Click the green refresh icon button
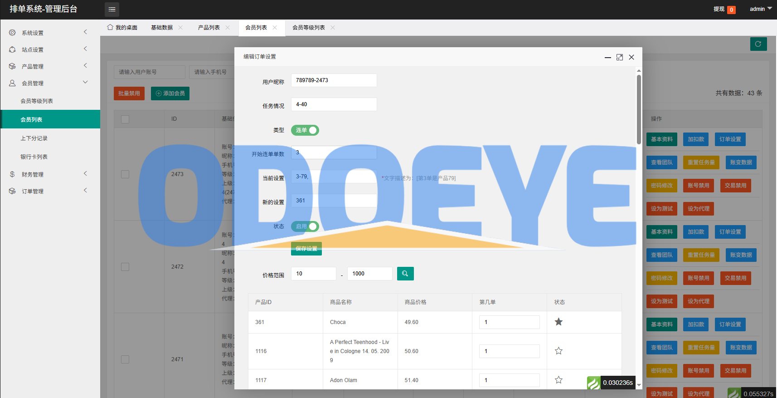Image resolution: width=777 pixels, height=398 pixels. click(758, 44)
